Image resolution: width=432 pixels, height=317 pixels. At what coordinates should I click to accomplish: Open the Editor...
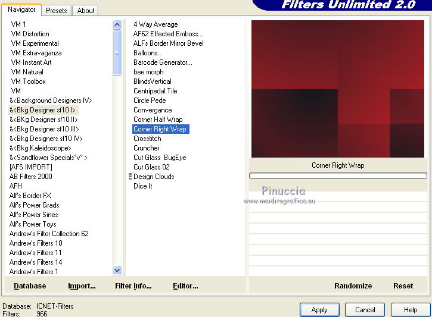tap(185, 286)
